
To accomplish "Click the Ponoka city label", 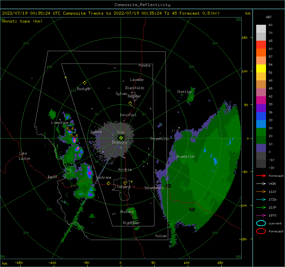I will [x=144, y=65].
